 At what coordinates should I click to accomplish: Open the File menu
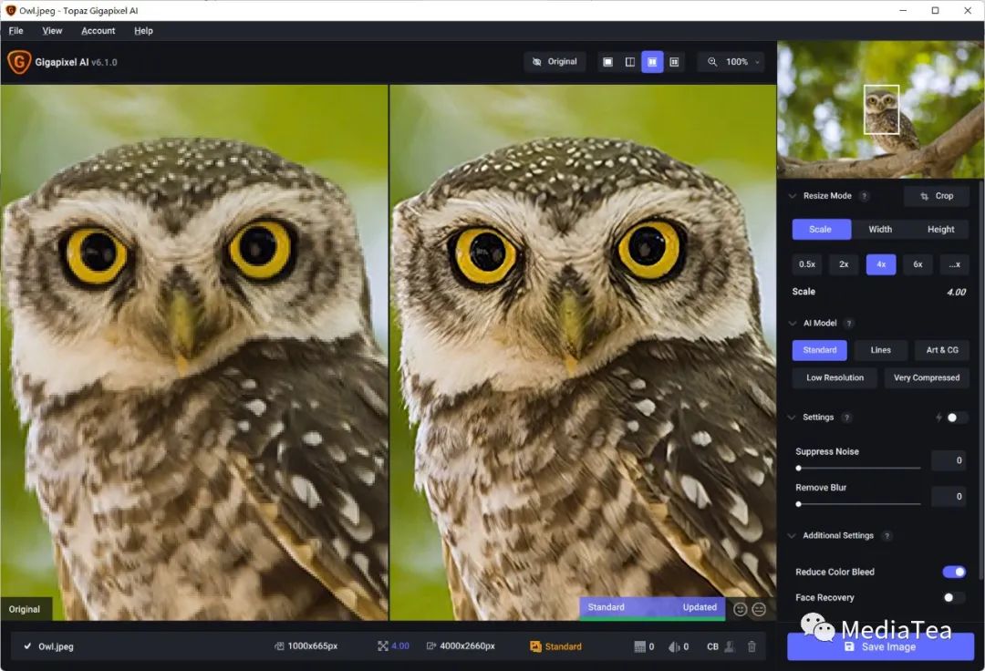click(16, 31)
